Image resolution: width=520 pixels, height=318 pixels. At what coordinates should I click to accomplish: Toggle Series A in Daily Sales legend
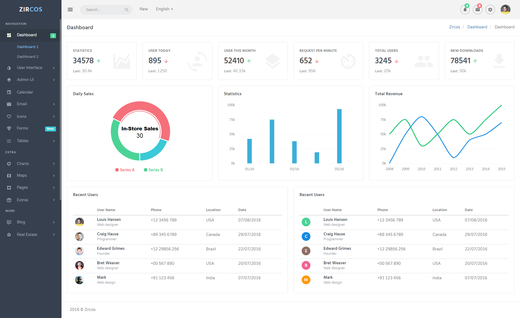(125, 170)
